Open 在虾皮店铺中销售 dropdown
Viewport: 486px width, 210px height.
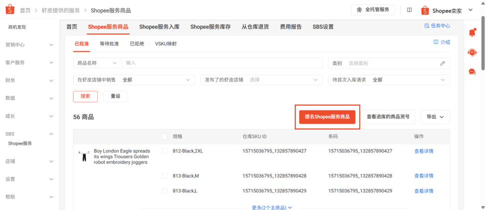click(x=134, y=80)
